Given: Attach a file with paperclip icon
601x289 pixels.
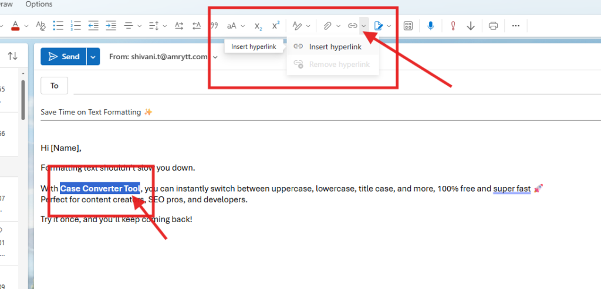Looking at the screenshot, I should [327, 26].
